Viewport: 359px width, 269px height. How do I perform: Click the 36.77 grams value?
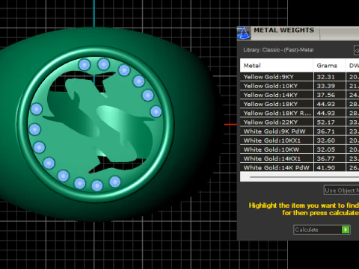[x=325, y=158]
